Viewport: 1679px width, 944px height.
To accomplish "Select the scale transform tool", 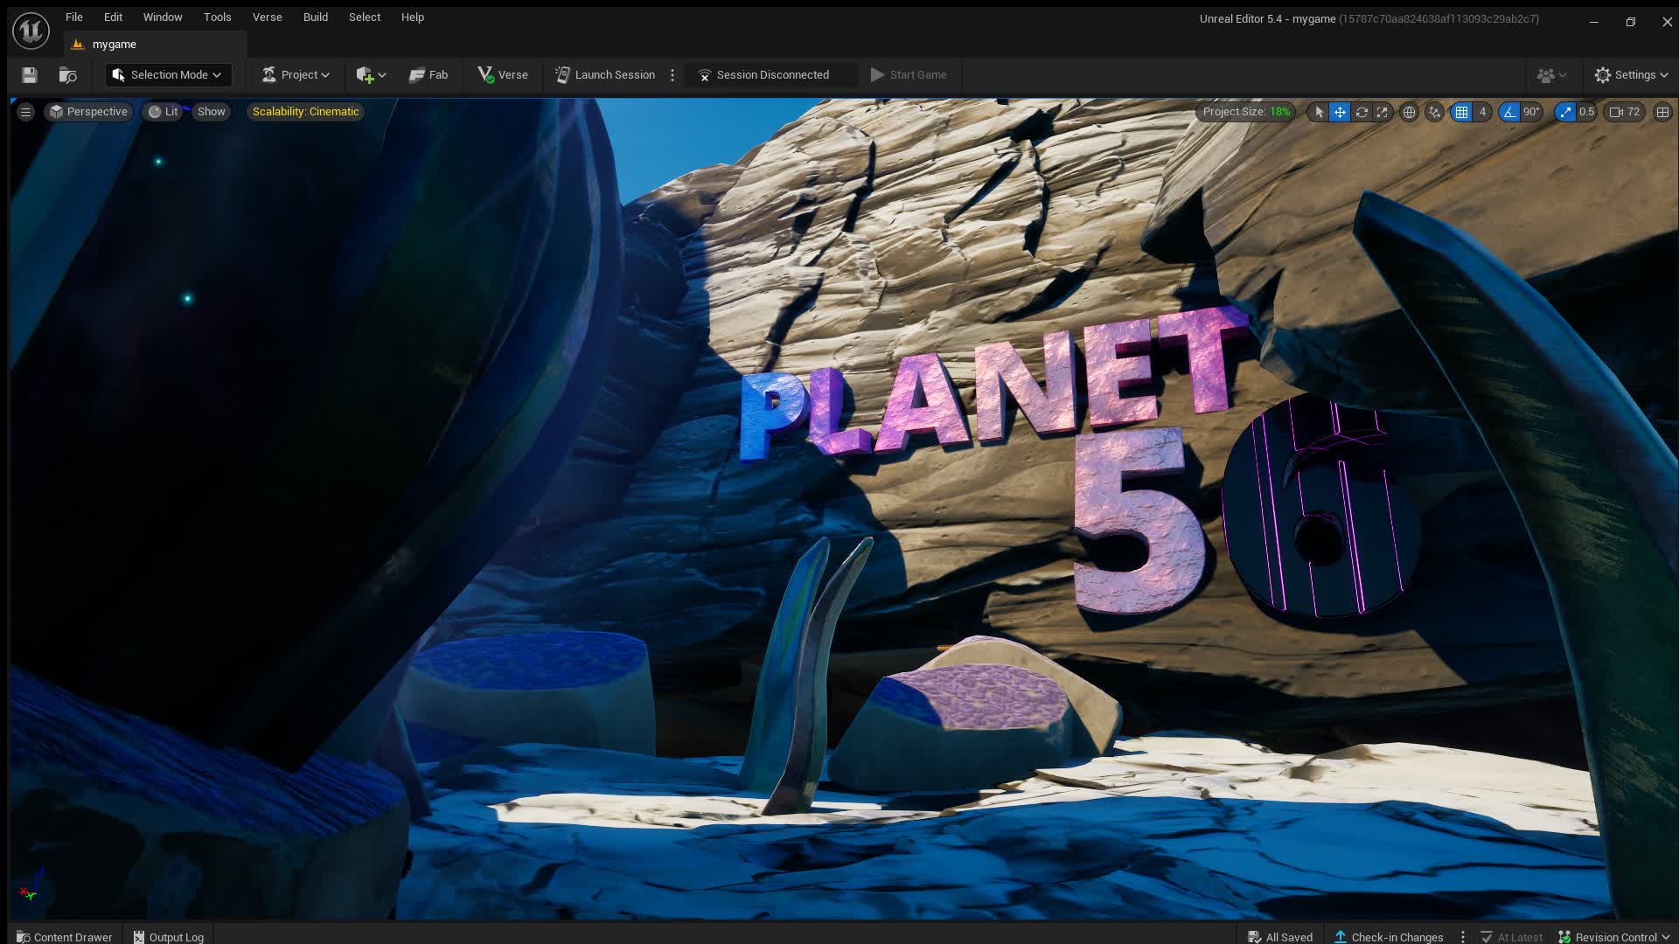I will (1383, 112).
